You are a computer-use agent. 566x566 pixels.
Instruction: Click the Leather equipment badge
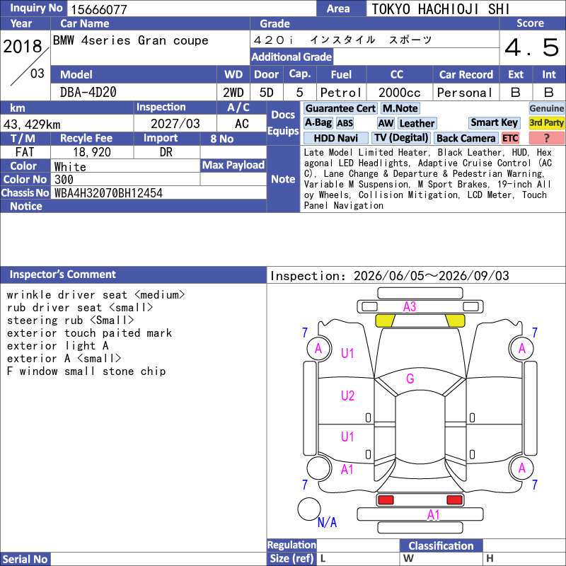click(x=417, y=123)
